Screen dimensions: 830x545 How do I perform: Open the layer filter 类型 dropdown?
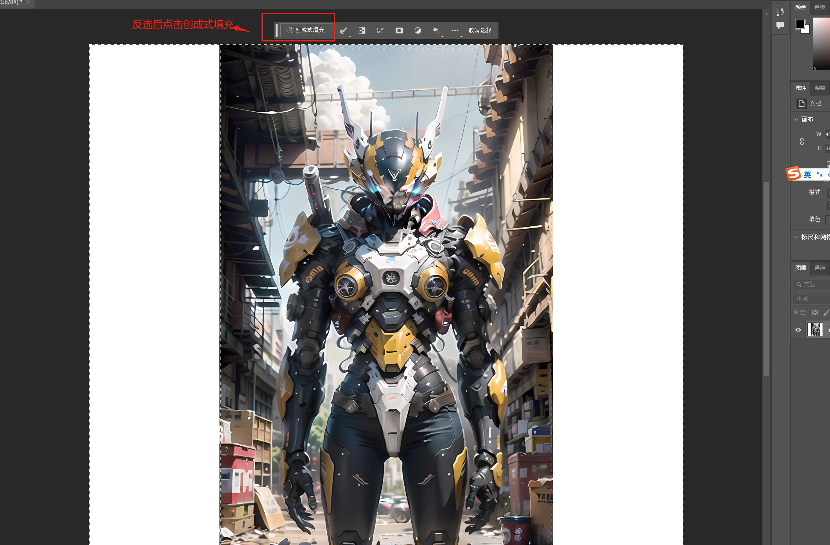[812, 284]
